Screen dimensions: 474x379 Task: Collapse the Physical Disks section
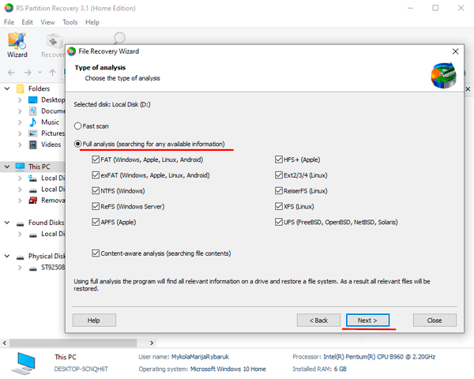tap(7, 257)
